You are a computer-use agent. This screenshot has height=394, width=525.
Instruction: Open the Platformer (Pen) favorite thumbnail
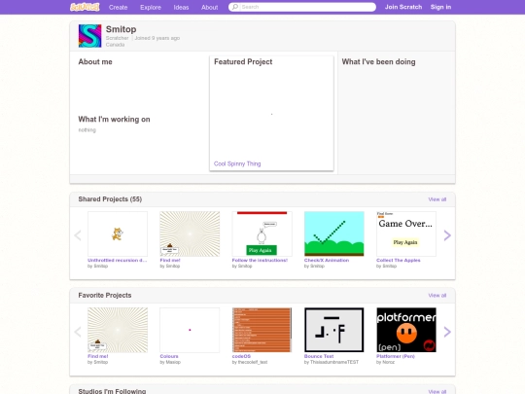click(406, 330)
